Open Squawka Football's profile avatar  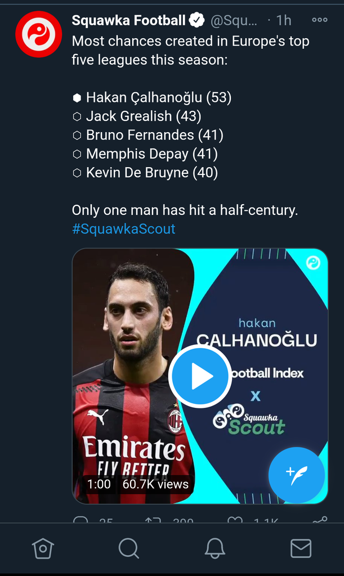(38, 34)
